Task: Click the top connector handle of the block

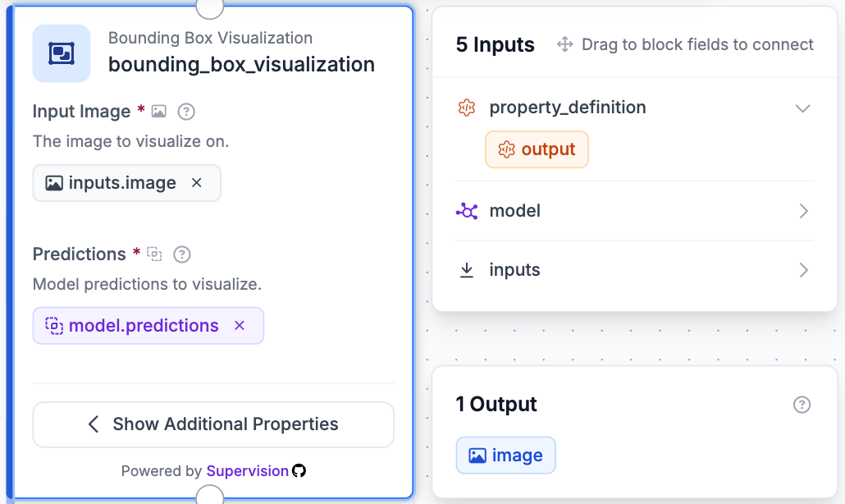Action: 210,7
